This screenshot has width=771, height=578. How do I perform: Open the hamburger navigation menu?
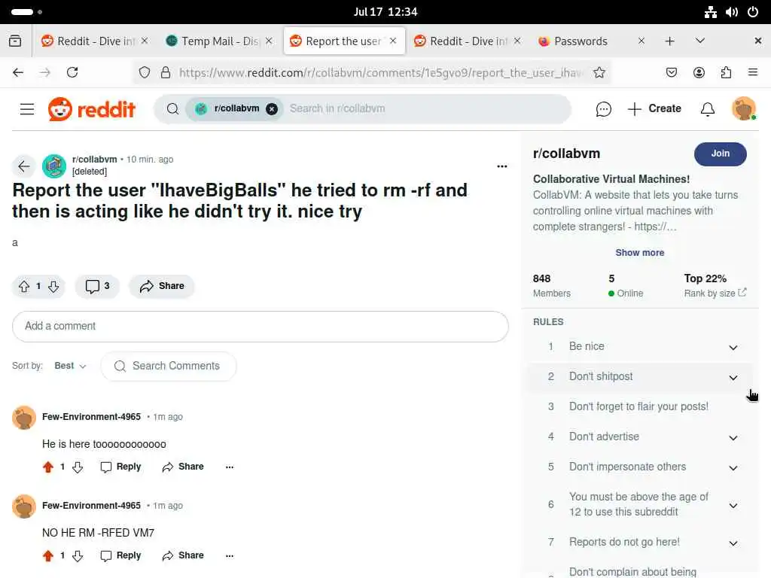coord(27,109)
